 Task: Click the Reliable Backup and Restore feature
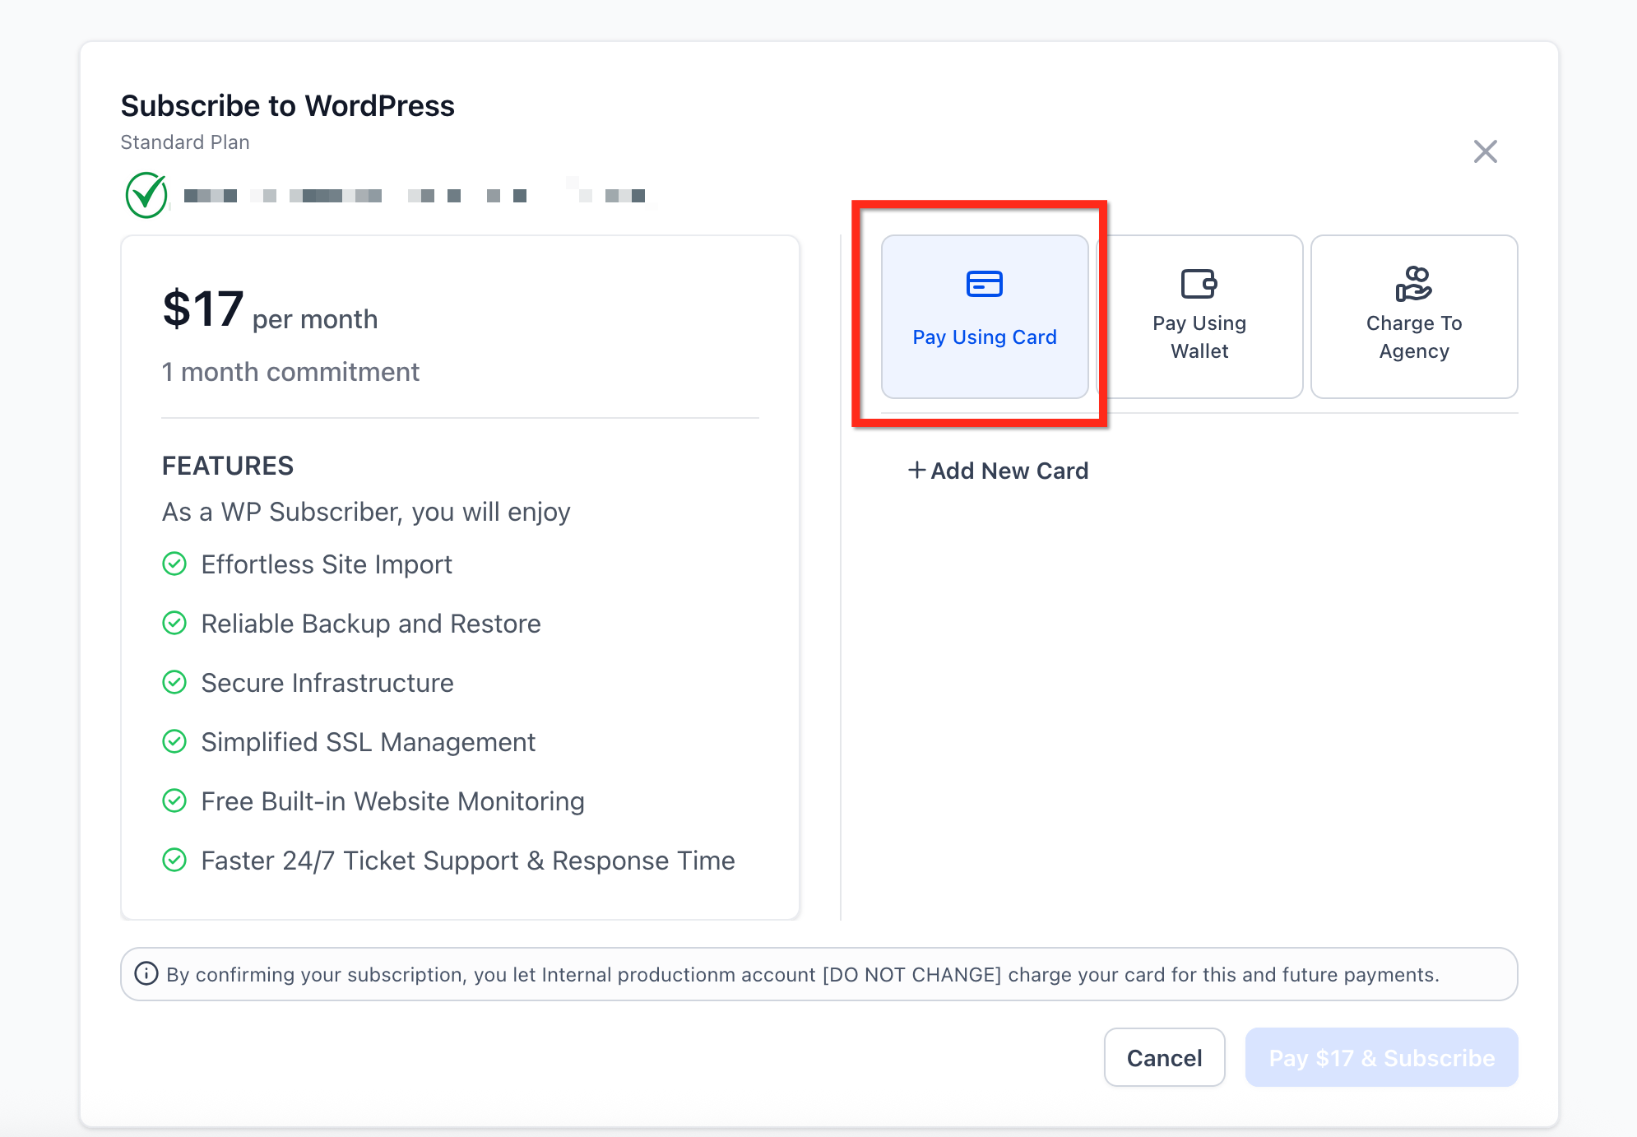[x=370, y=624]
